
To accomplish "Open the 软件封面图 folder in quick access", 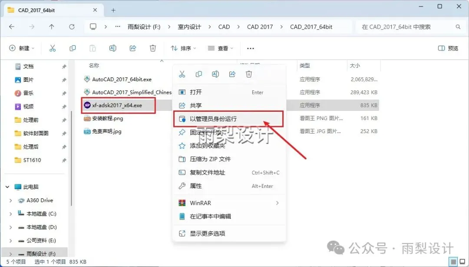I will [36, 133].
